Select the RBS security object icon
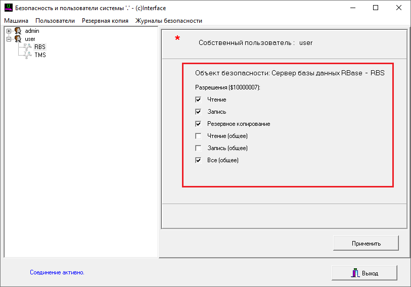The image size is (411, 287). point(28,47)
